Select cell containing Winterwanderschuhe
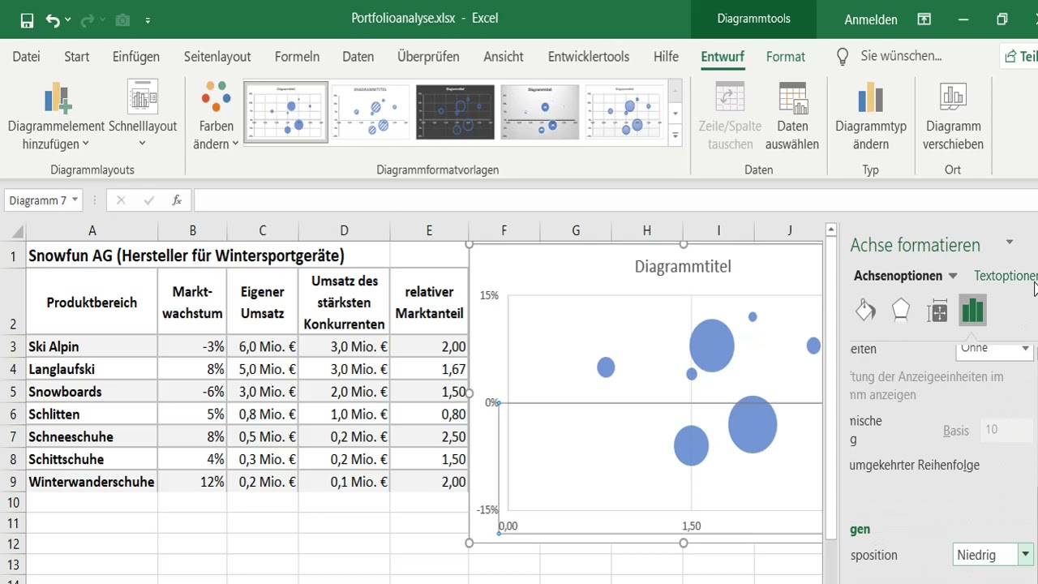 tap(92, 482)
